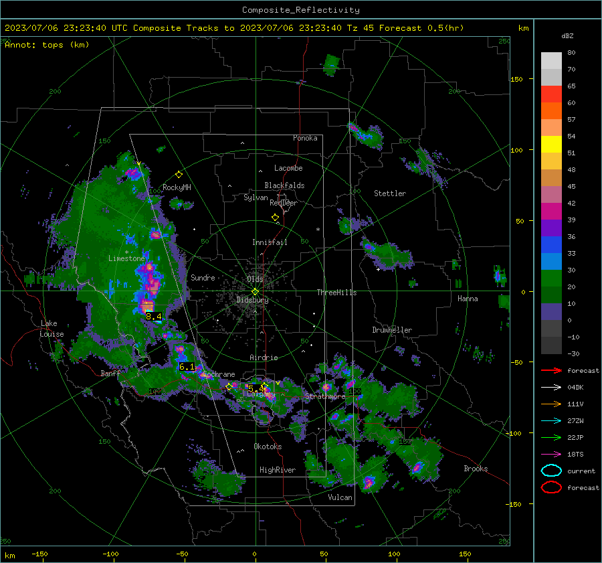Select the orange 111V track arrow
Image resolution: width=602 pixels, height=563 pixels.
(x=551, y=404)
